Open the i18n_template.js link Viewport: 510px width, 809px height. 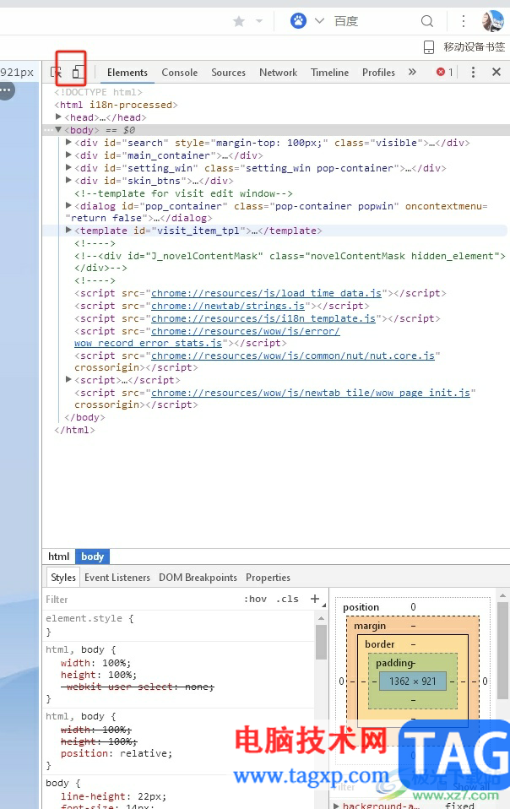[263, 318]
